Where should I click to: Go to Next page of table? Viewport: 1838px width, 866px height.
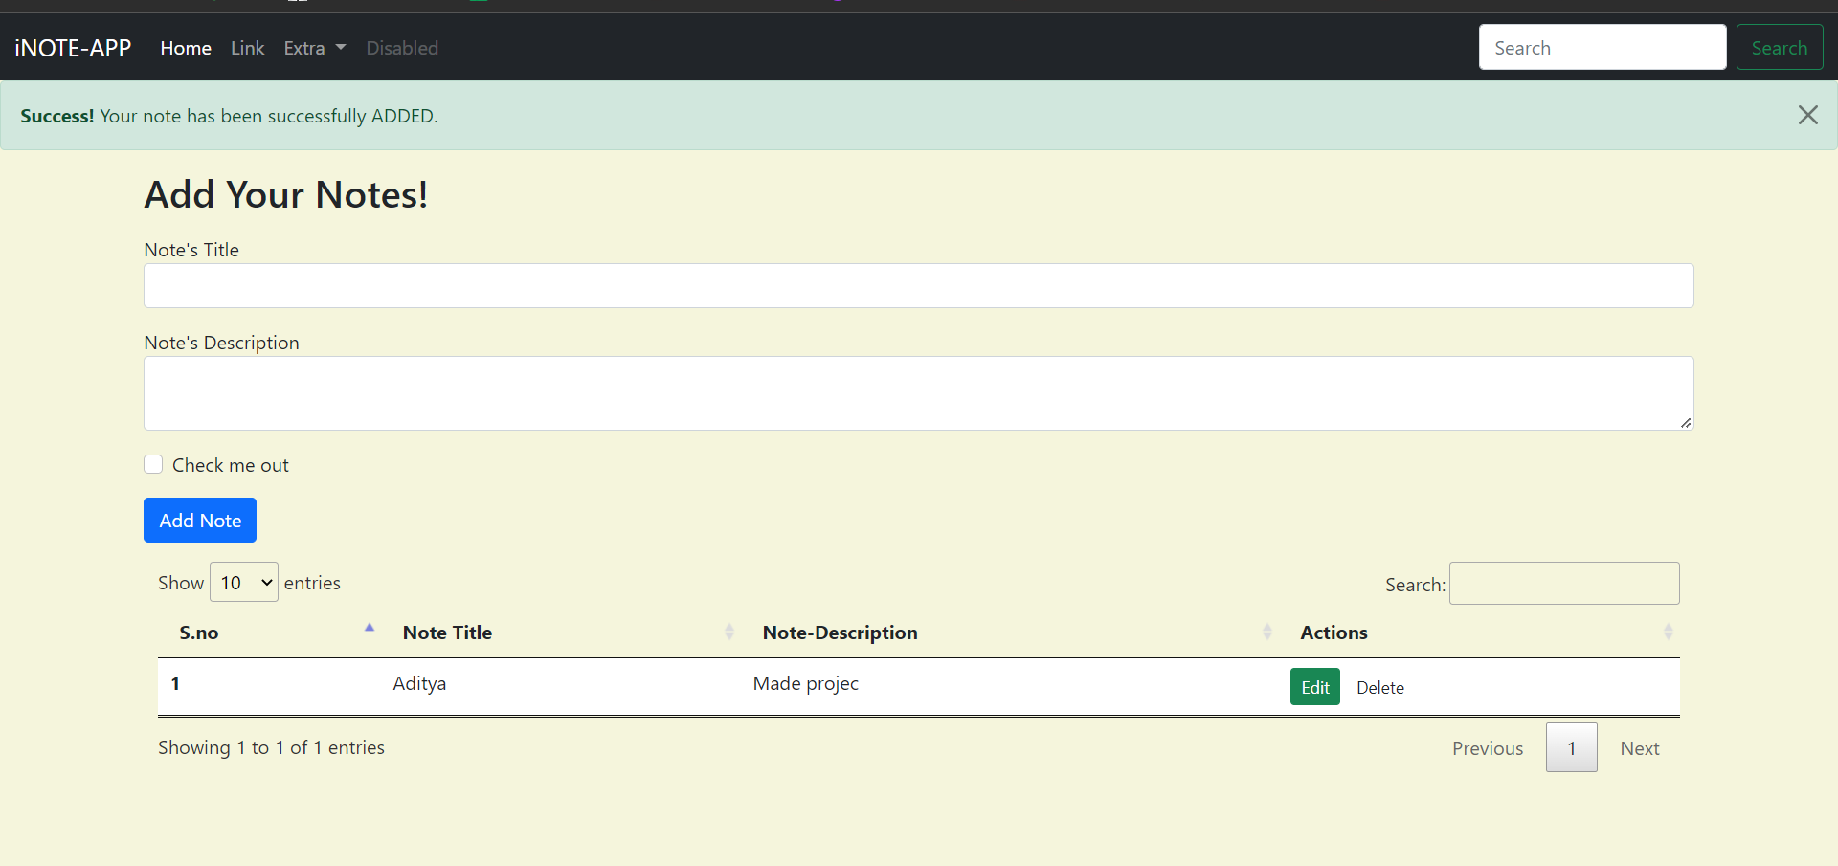pos(1640,748)
